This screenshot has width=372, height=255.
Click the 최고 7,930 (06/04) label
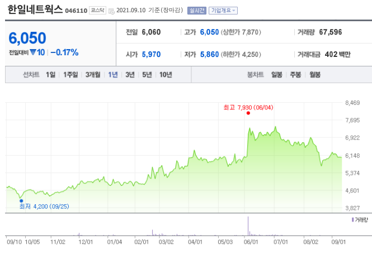248,108
